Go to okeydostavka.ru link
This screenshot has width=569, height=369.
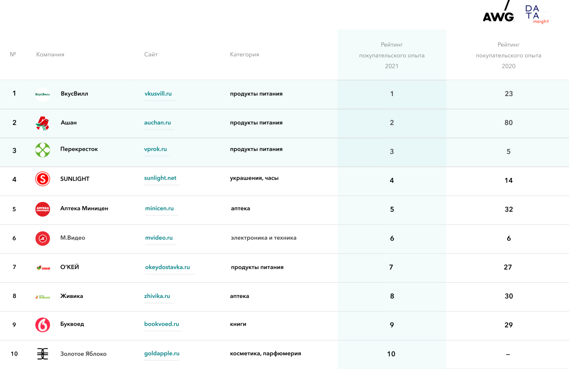(x=167, y=267)
